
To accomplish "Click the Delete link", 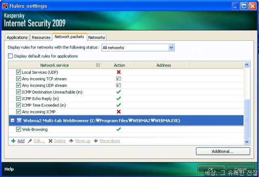I will point(60,141).
